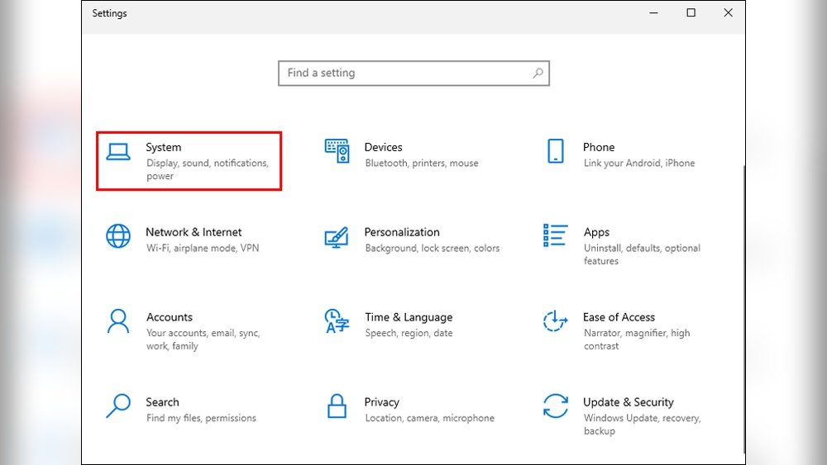This screenshot has height=465, width=827.
Task: Minimize the Settings window
Action: click(653, 13)
